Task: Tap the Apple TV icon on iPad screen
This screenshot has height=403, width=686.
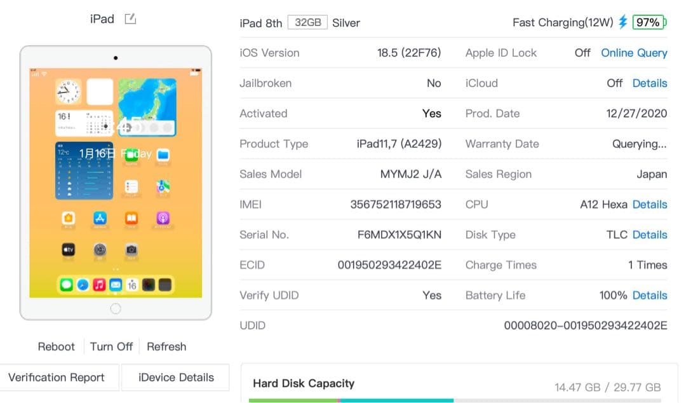Action: click(x=69, y=250)
